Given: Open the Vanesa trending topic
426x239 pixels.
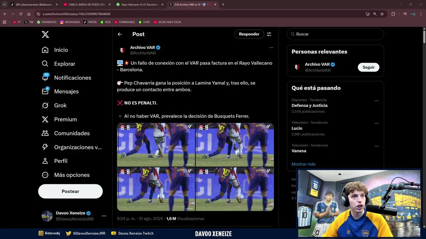Looking at the screenshot, I should [299, 151].
